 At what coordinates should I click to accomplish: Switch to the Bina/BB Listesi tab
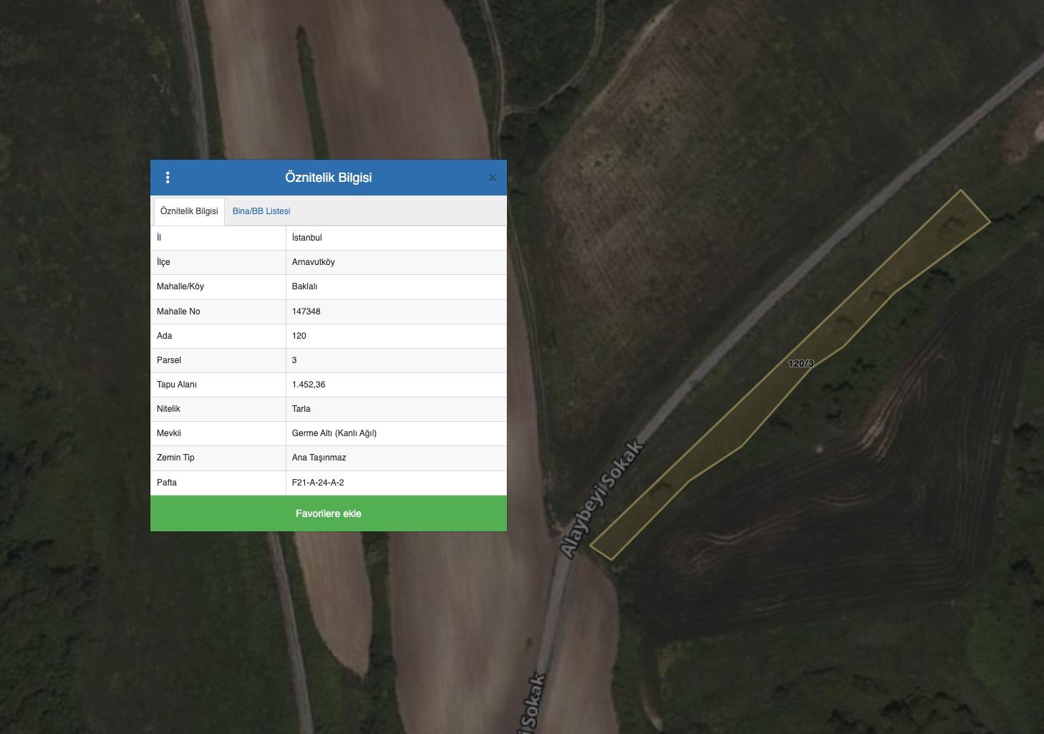(x=261, y=211)
